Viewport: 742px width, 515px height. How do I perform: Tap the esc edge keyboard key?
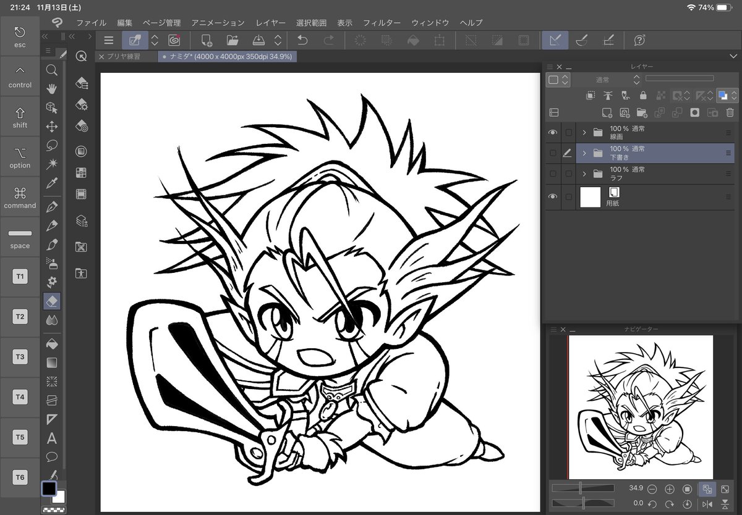[20, 36]
